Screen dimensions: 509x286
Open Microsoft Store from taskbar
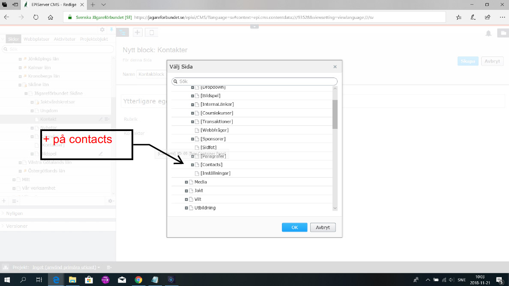coord(89,280)
